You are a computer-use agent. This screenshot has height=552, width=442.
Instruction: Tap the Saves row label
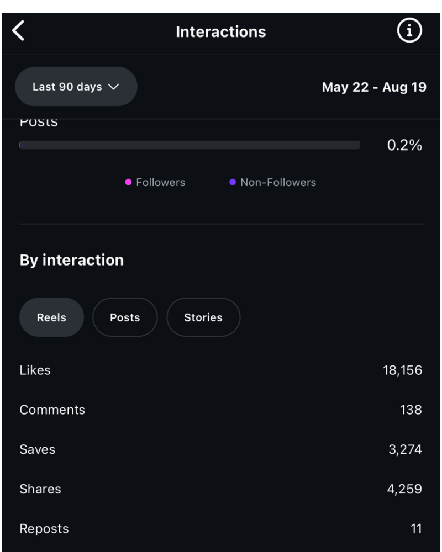click(38, 449)
